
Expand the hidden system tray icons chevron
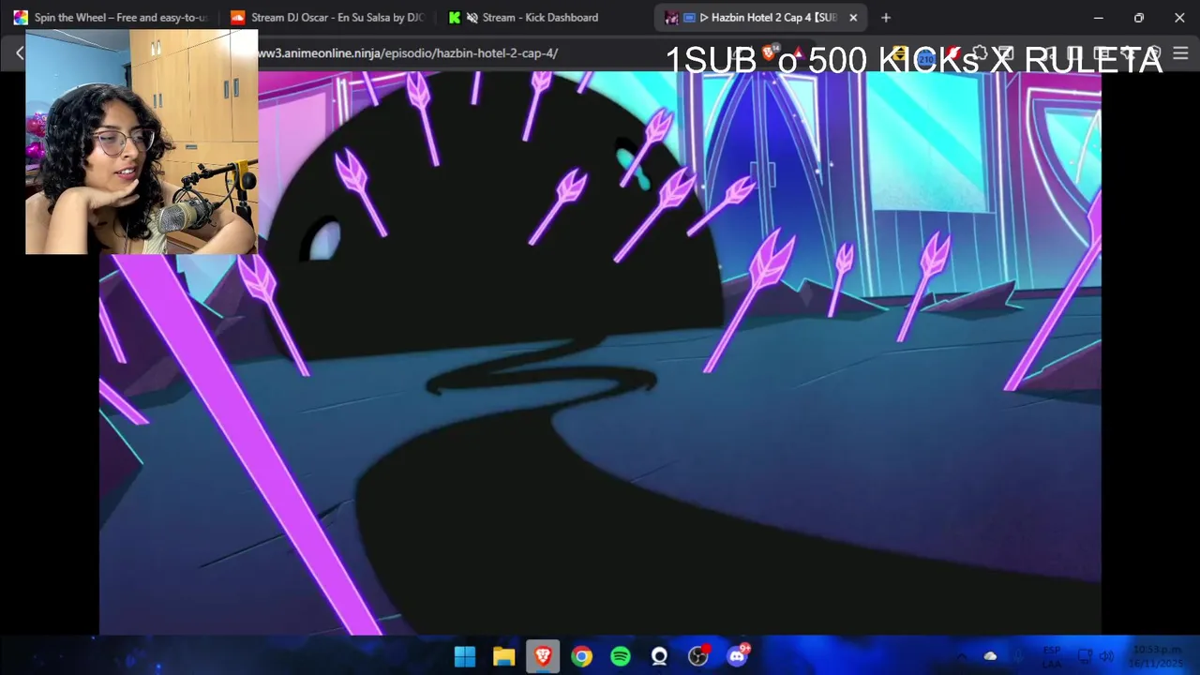tap(961, 656)
